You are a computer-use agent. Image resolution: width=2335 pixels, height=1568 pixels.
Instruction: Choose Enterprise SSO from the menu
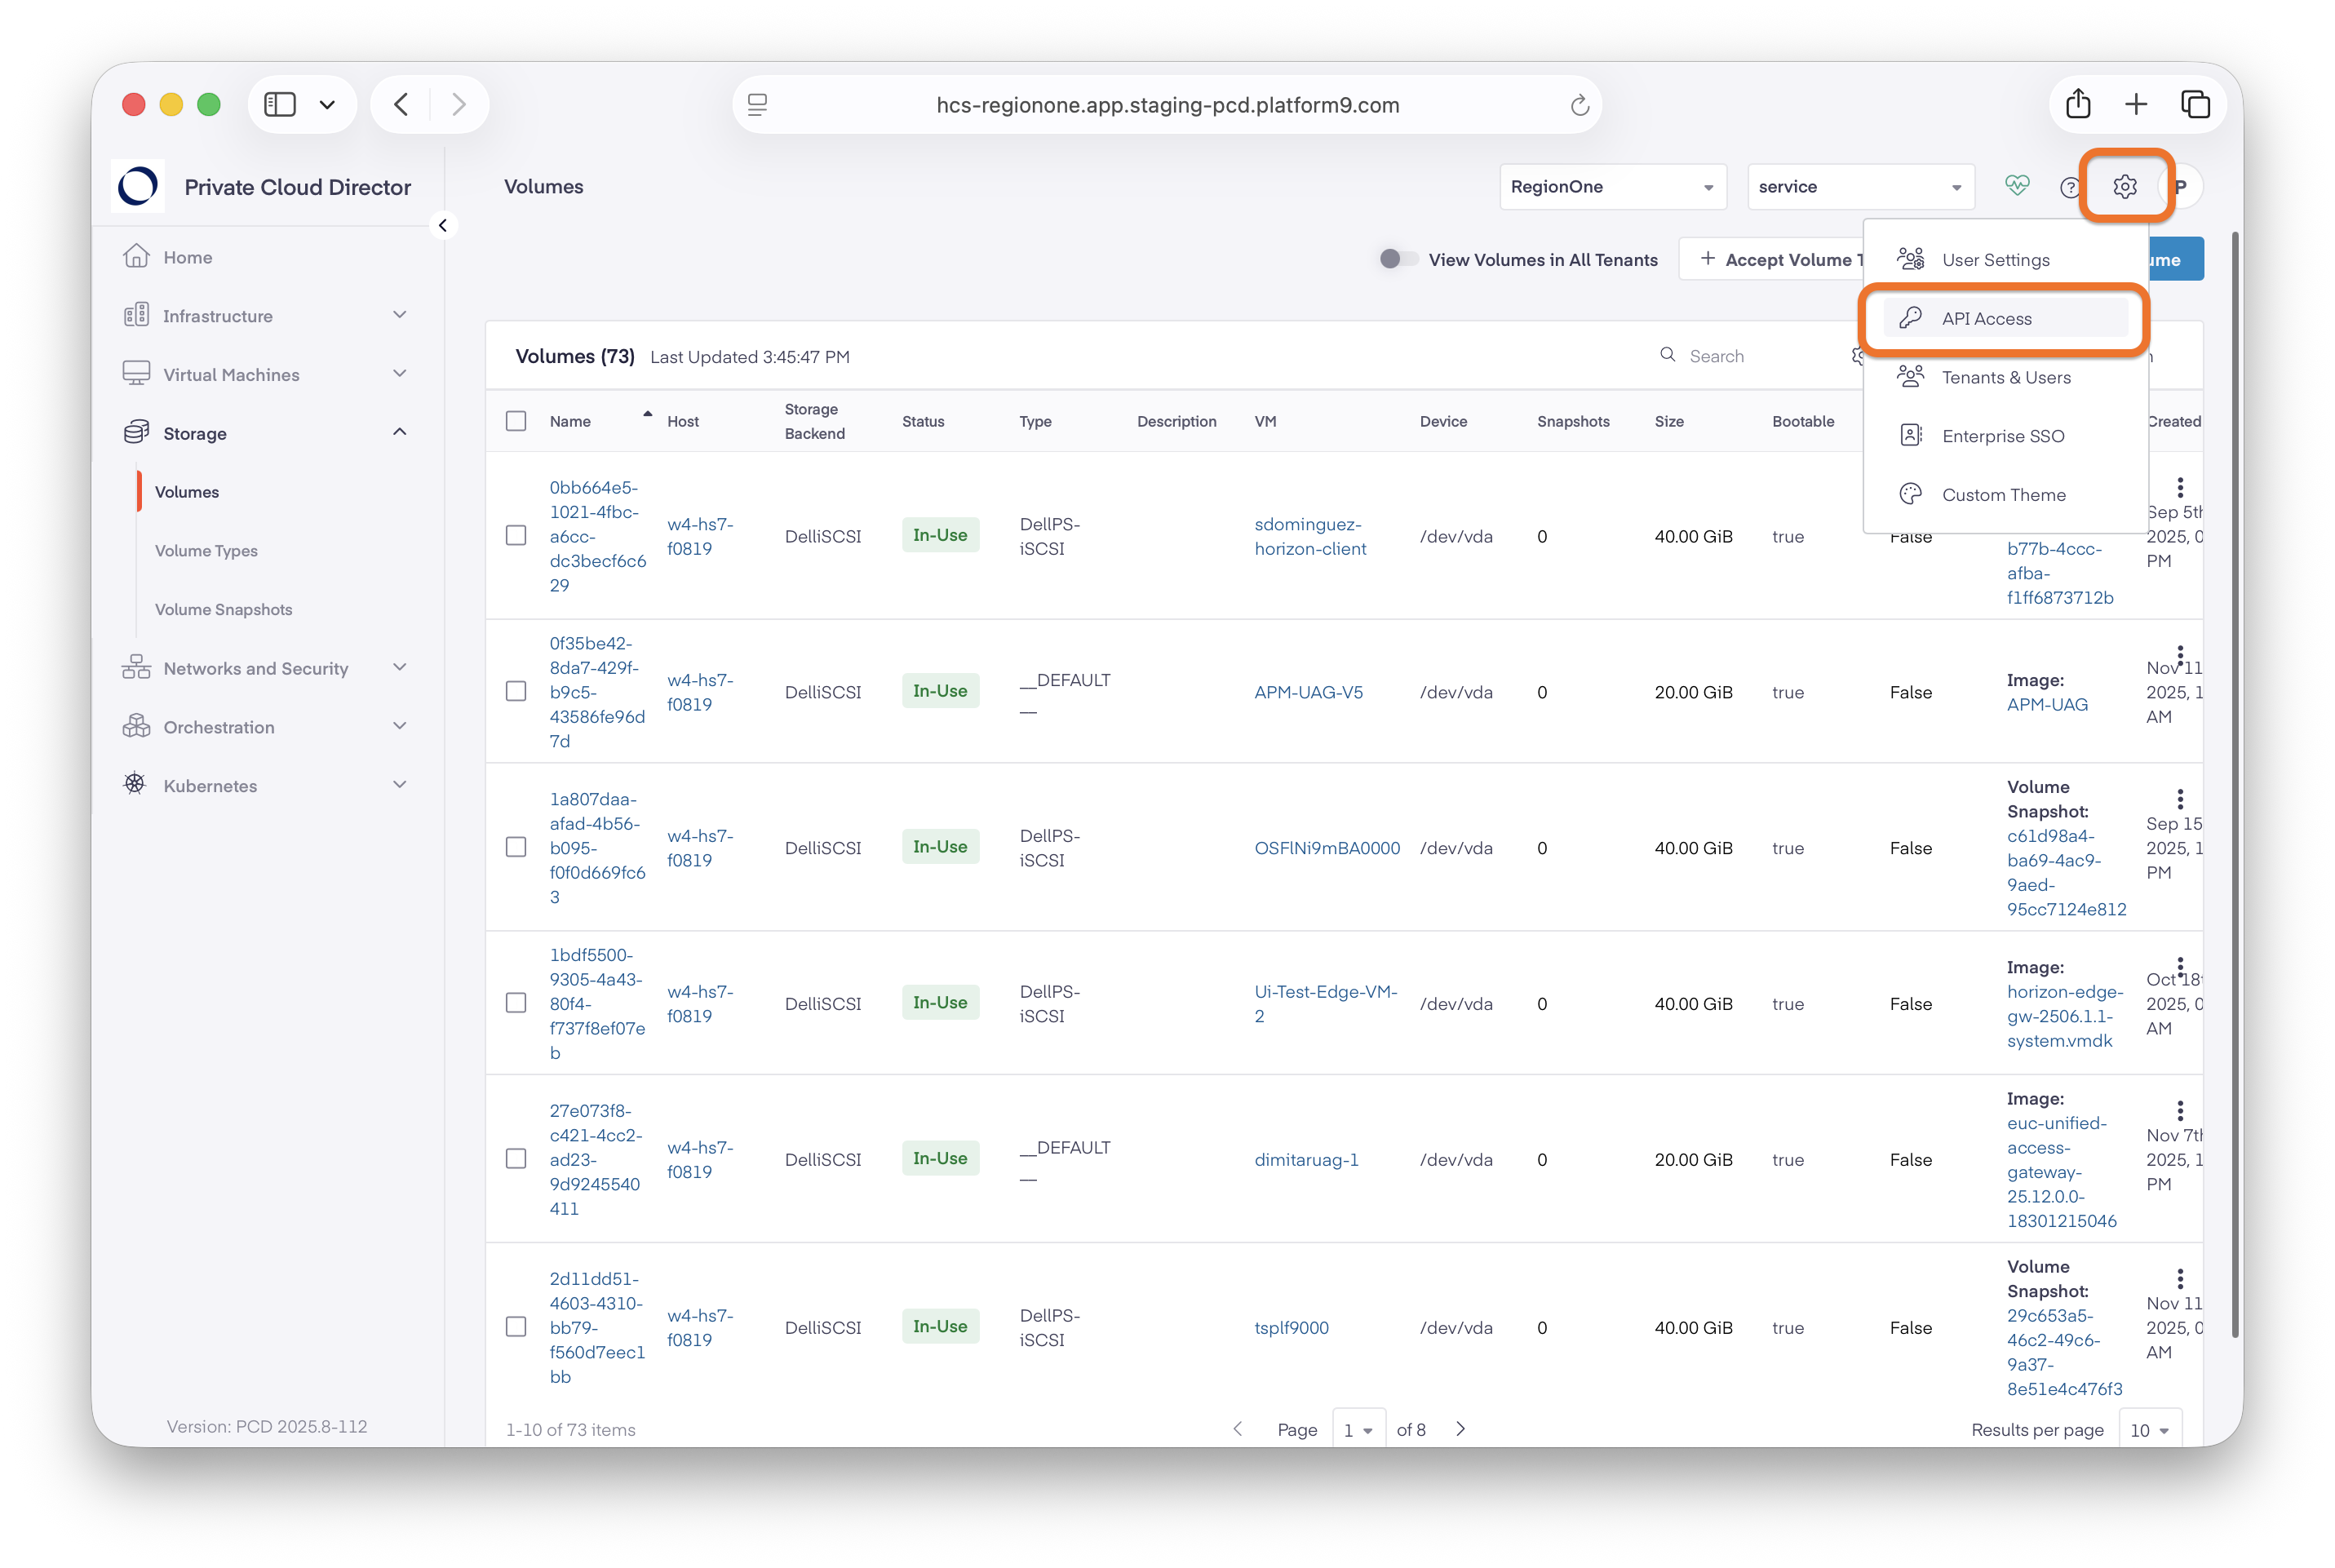point(2005,436)
